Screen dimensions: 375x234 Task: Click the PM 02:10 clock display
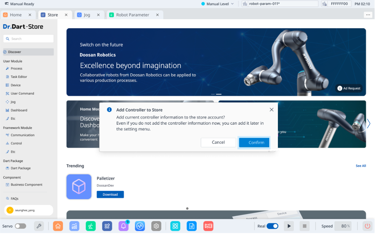pyautogui.click(x=362, y=4)
